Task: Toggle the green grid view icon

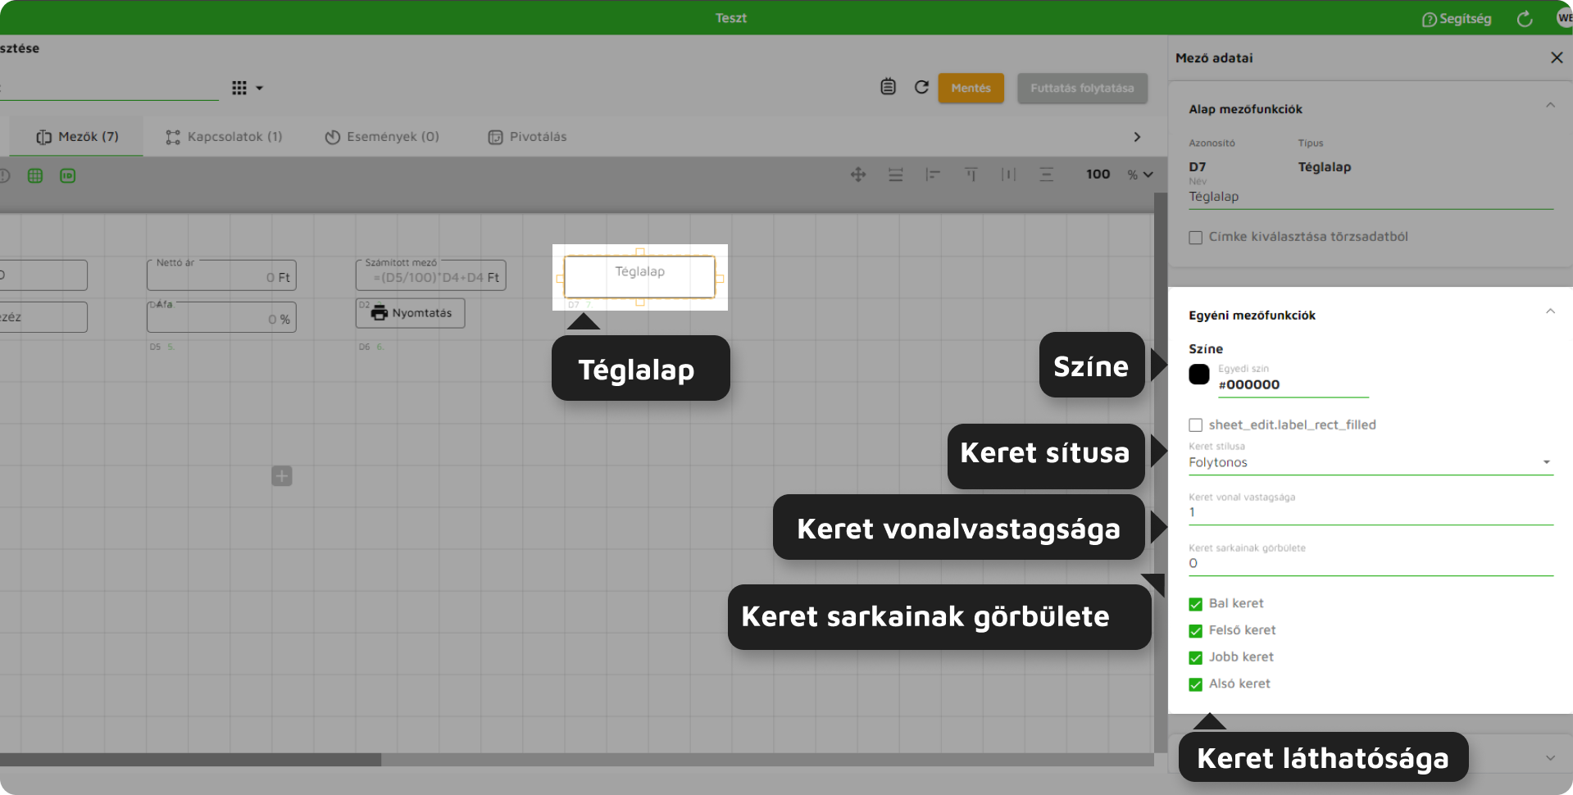Action: coord(35,175)
